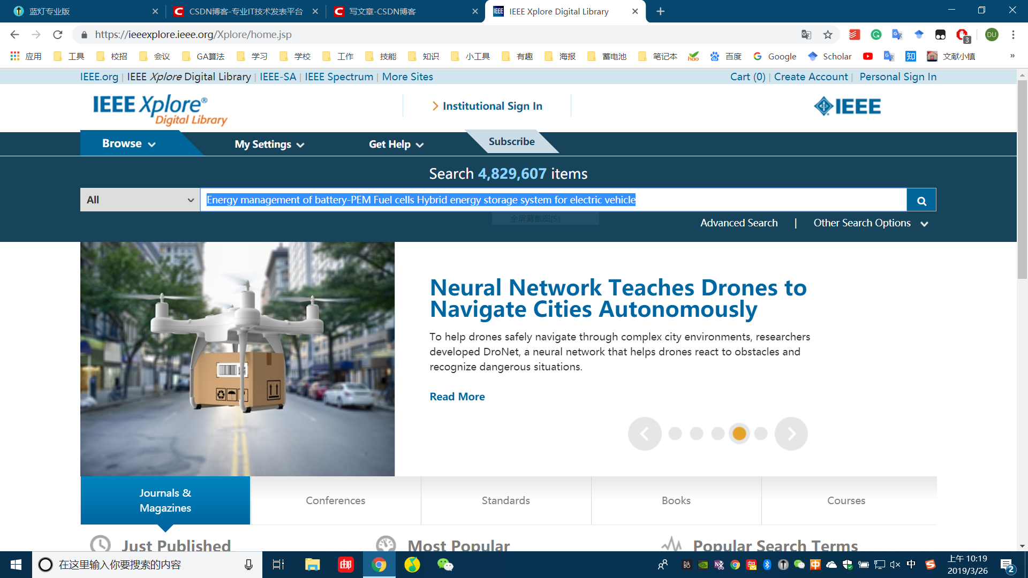Viewport: 1028px width, 578px height.
Task: Open the YouTube bookmark icon
Action: (868, 56)
